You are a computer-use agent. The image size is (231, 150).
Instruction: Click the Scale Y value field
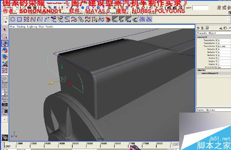click(224, 61)
